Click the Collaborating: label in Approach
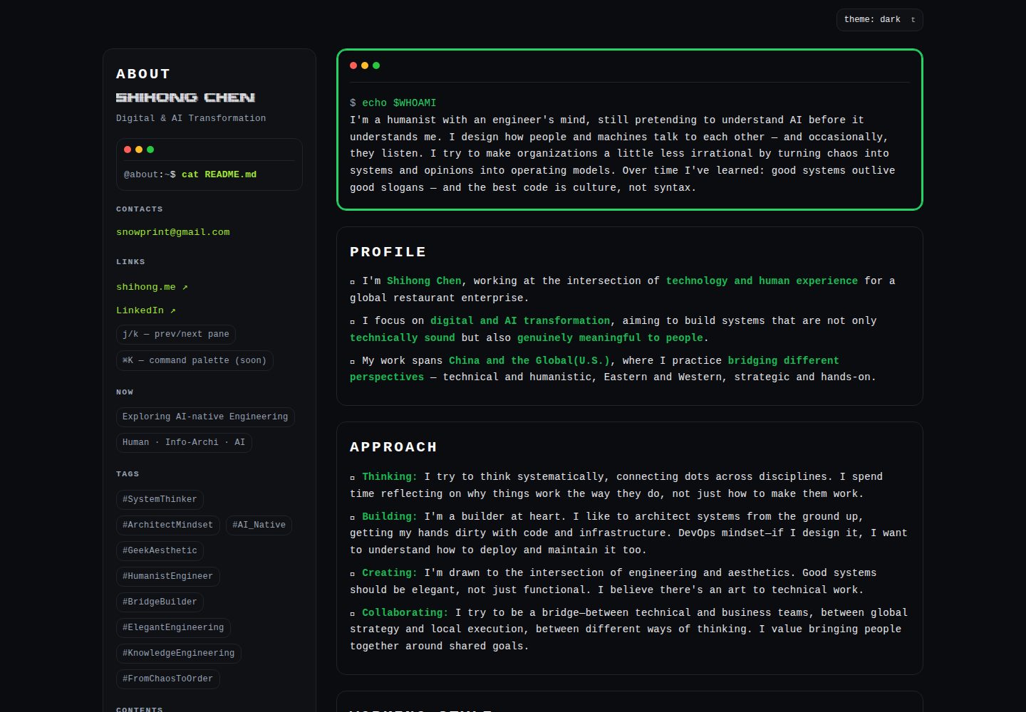 [x=405, y=613]
